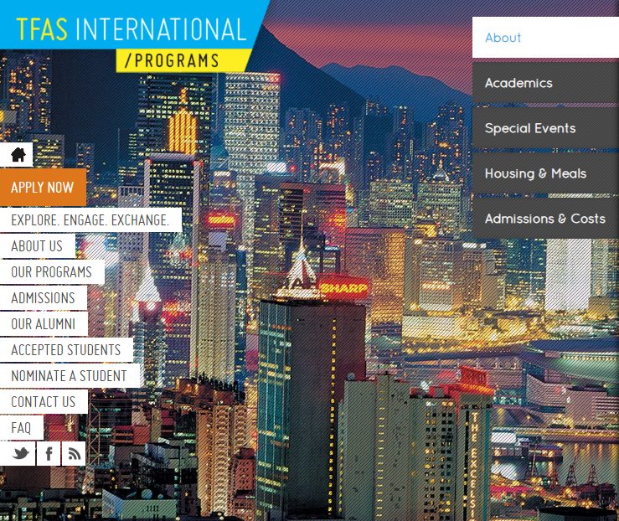Screen dimensions: 619x521
Task: Select Nominate a Student link
Action: [x=70, y=376]
